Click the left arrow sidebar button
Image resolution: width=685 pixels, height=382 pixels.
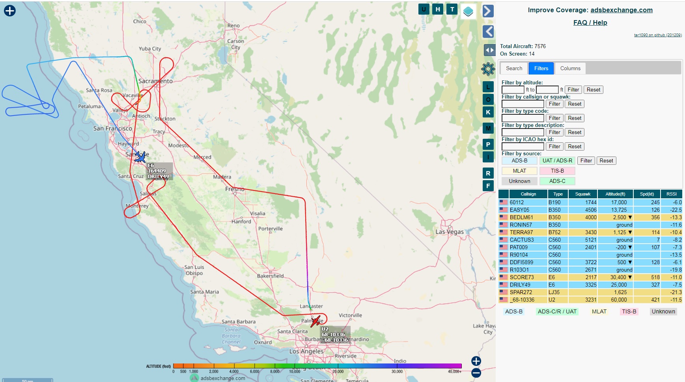pos(488,32)
